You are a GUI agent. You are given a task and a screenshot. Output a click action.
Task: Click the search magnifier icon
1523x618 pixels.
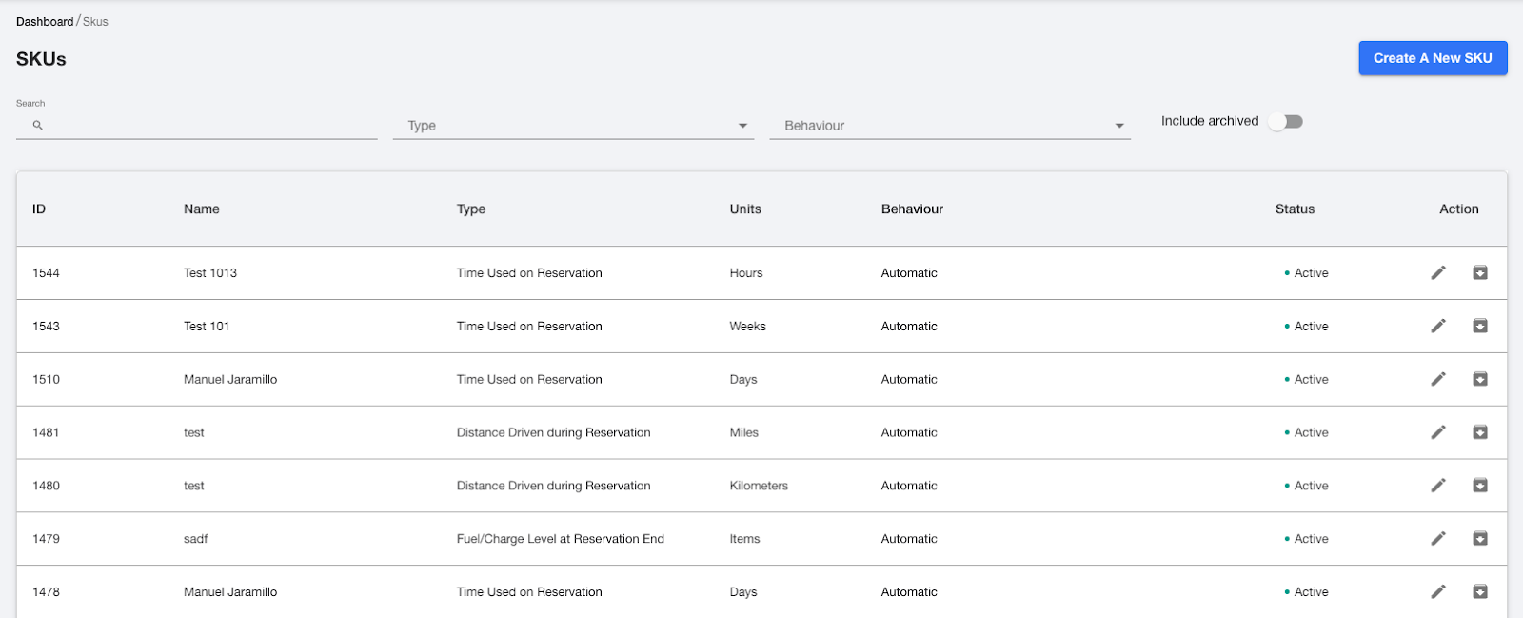pos(38,125)
